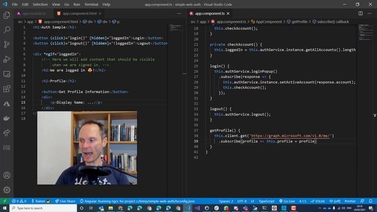Screen dimensions: 377x212
Task: Open the Help menu
Action: [x=106, y=4]
